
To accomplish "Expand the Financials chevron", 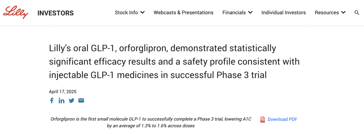I will click(x=250, y=12).
